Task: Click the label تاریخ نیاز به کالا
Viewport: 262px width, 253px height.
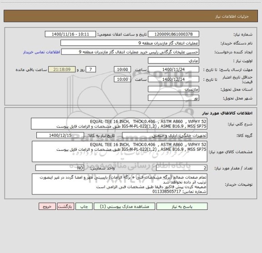Action: (x=101, y=135)
